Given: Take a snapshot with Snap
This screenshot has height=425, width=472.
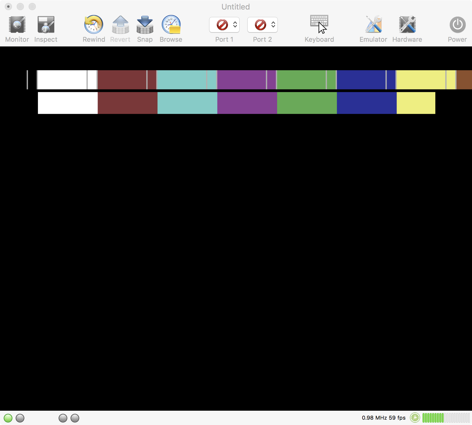Looking at the screenshot, I should (145, 24).
